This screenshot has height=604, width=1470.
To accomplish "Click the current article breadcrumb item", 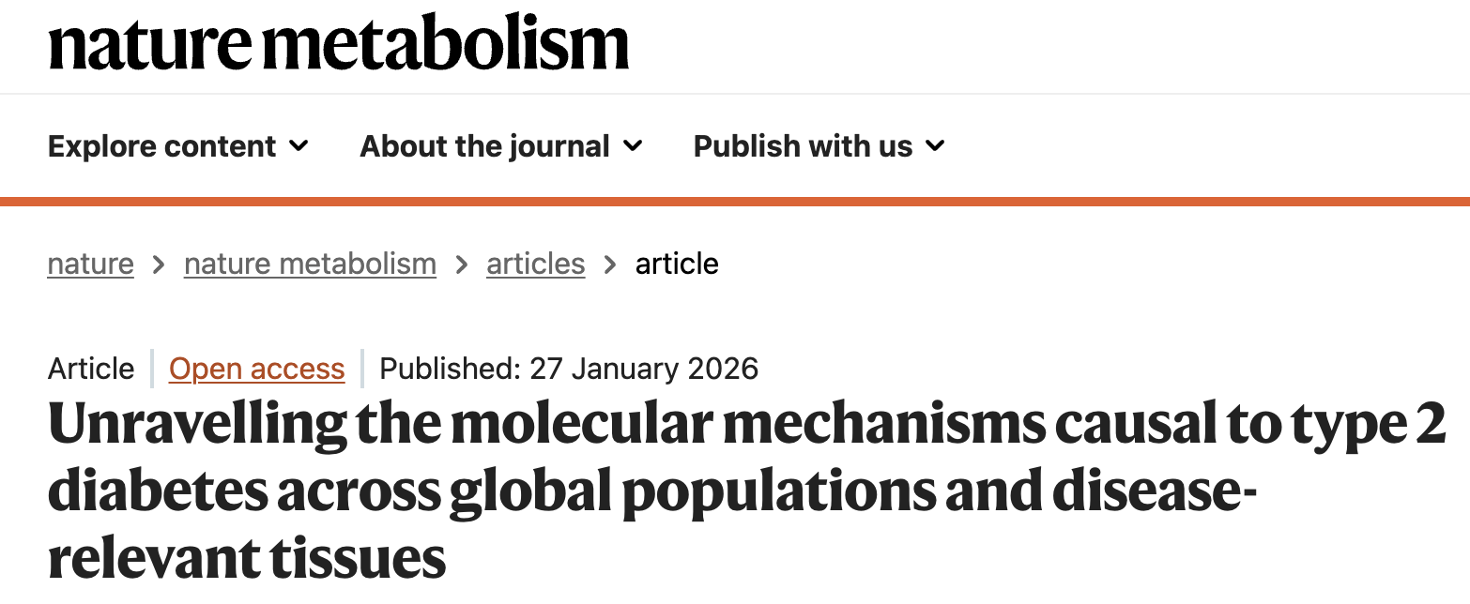I will (677, 264).
